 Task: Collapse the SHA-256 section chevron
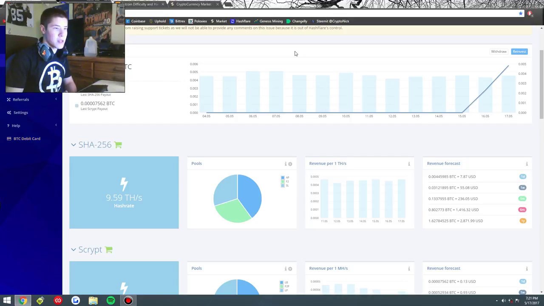click(x=74, y=145)
